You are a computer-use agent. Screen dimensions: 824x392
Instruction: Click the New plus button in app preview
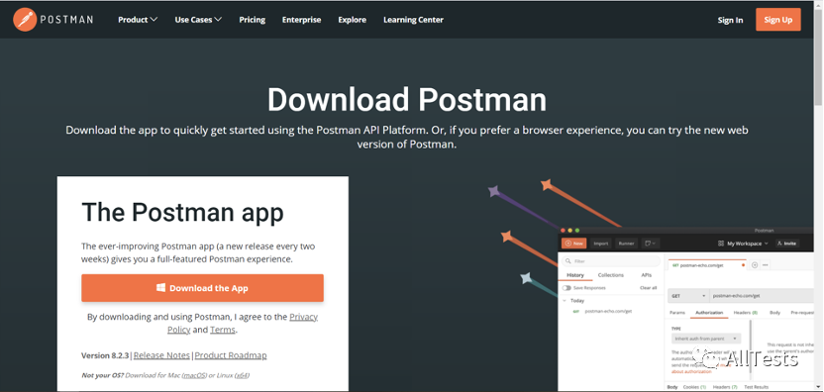pyautogui.click(x=573, y=244)
